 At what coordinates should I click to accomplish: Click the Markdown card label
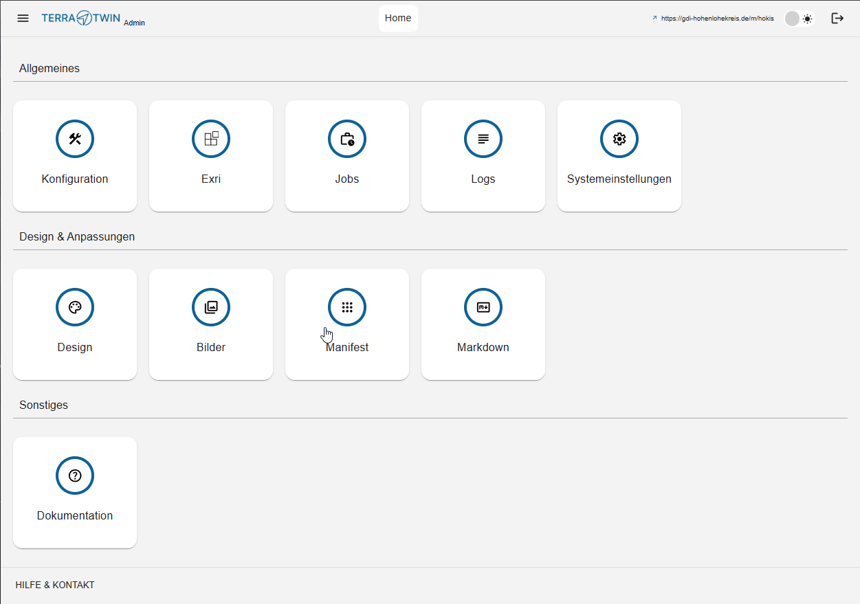point(483,348)
